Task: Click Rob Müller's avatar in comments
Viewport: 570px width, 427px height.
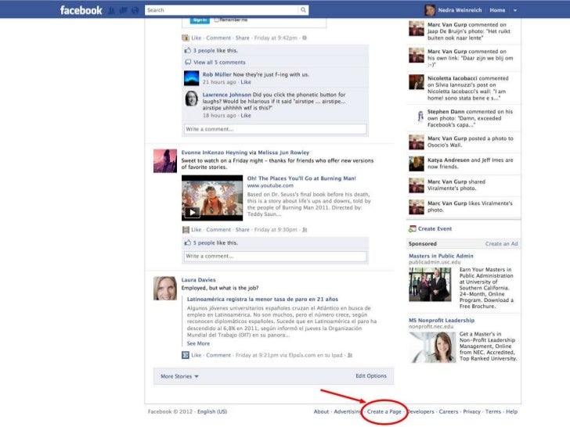Action: coord(192,78)
